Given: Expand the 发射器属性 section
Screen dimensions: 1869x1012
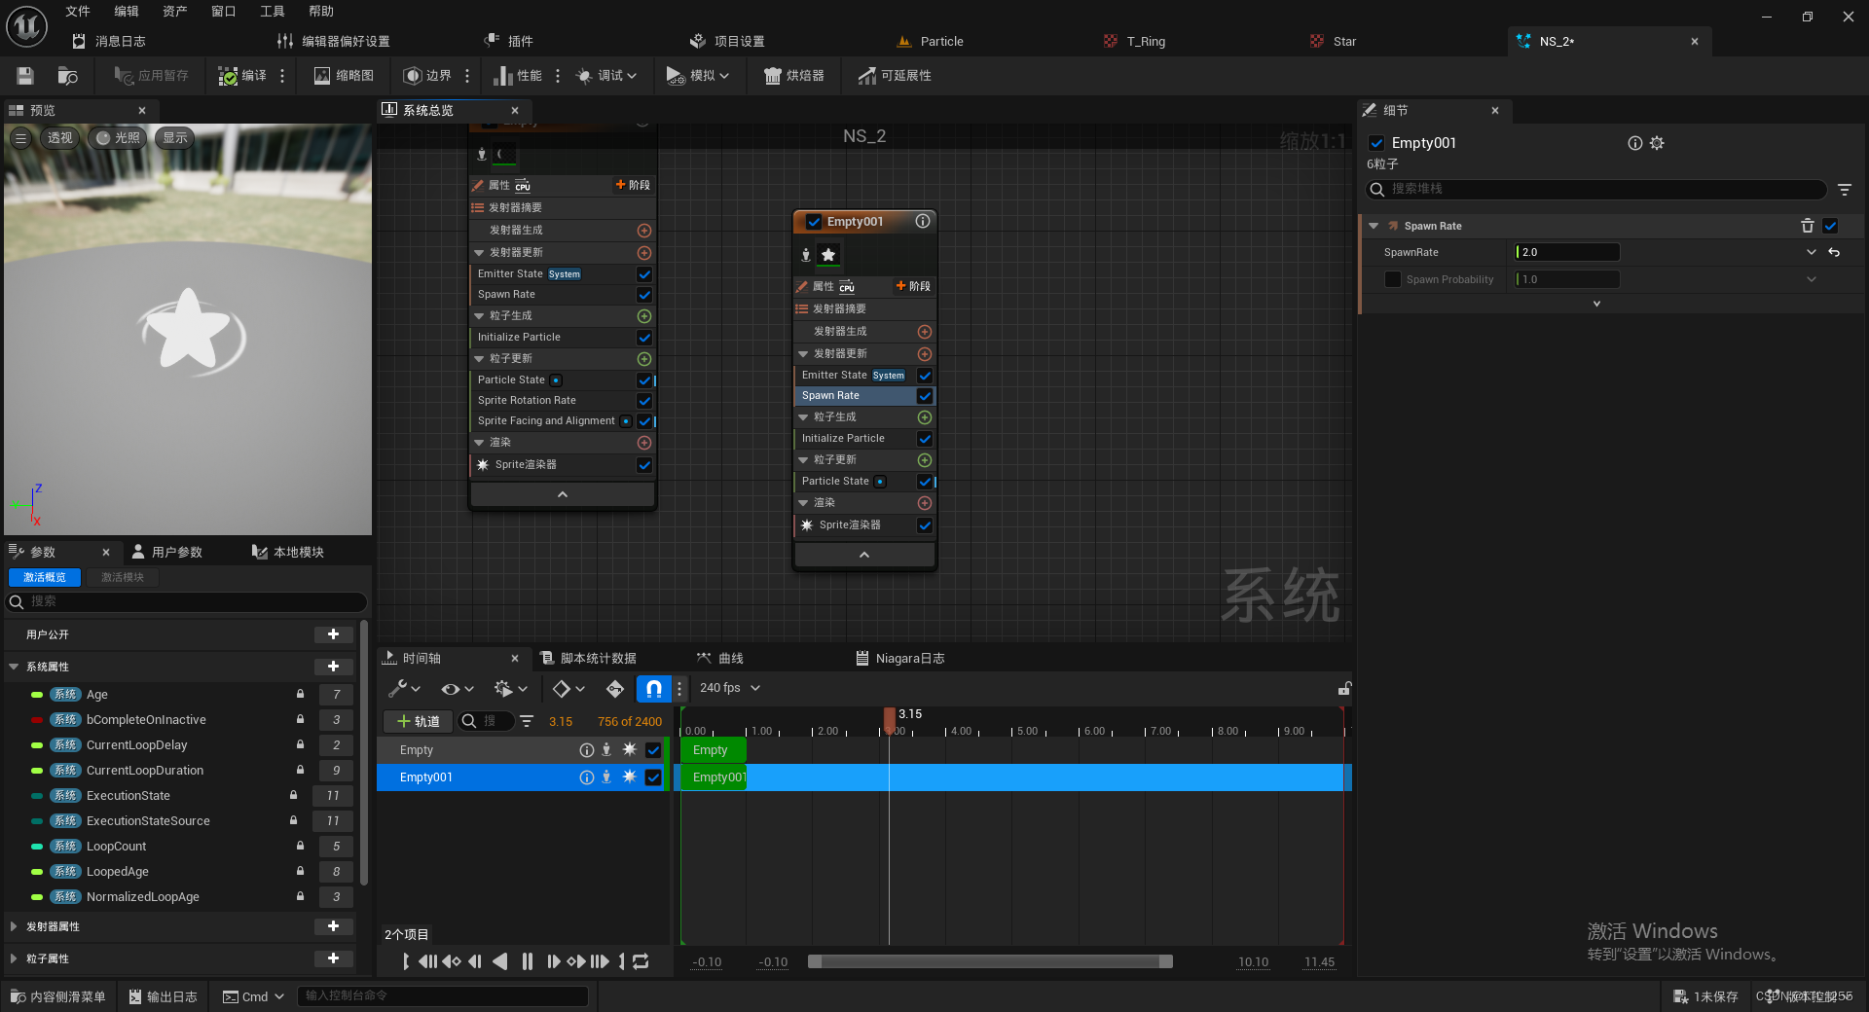Looking at the screenshot, I should [x=14, y=927].
